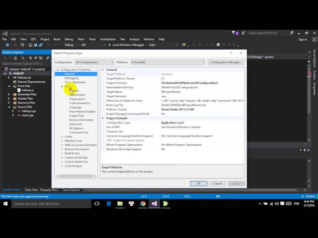Click the Visual Studio taskbar icon

click(154, 204)
